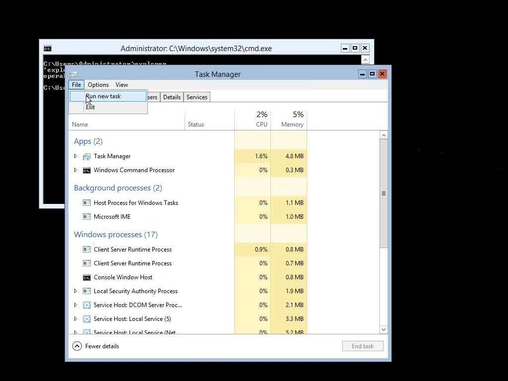Click the Windows processes (17) heading
The height and width of the screenshot is (381, 508).
pos(116,235)
